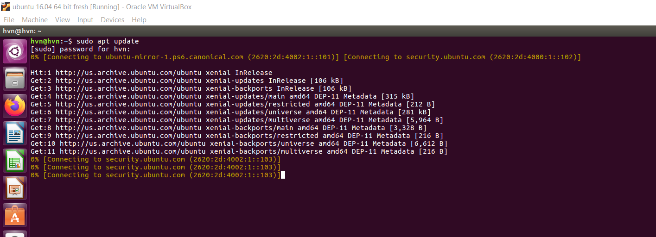
Task: Click the Get:11 xenial-backports/multiverse output line
Action: (239, 151)
